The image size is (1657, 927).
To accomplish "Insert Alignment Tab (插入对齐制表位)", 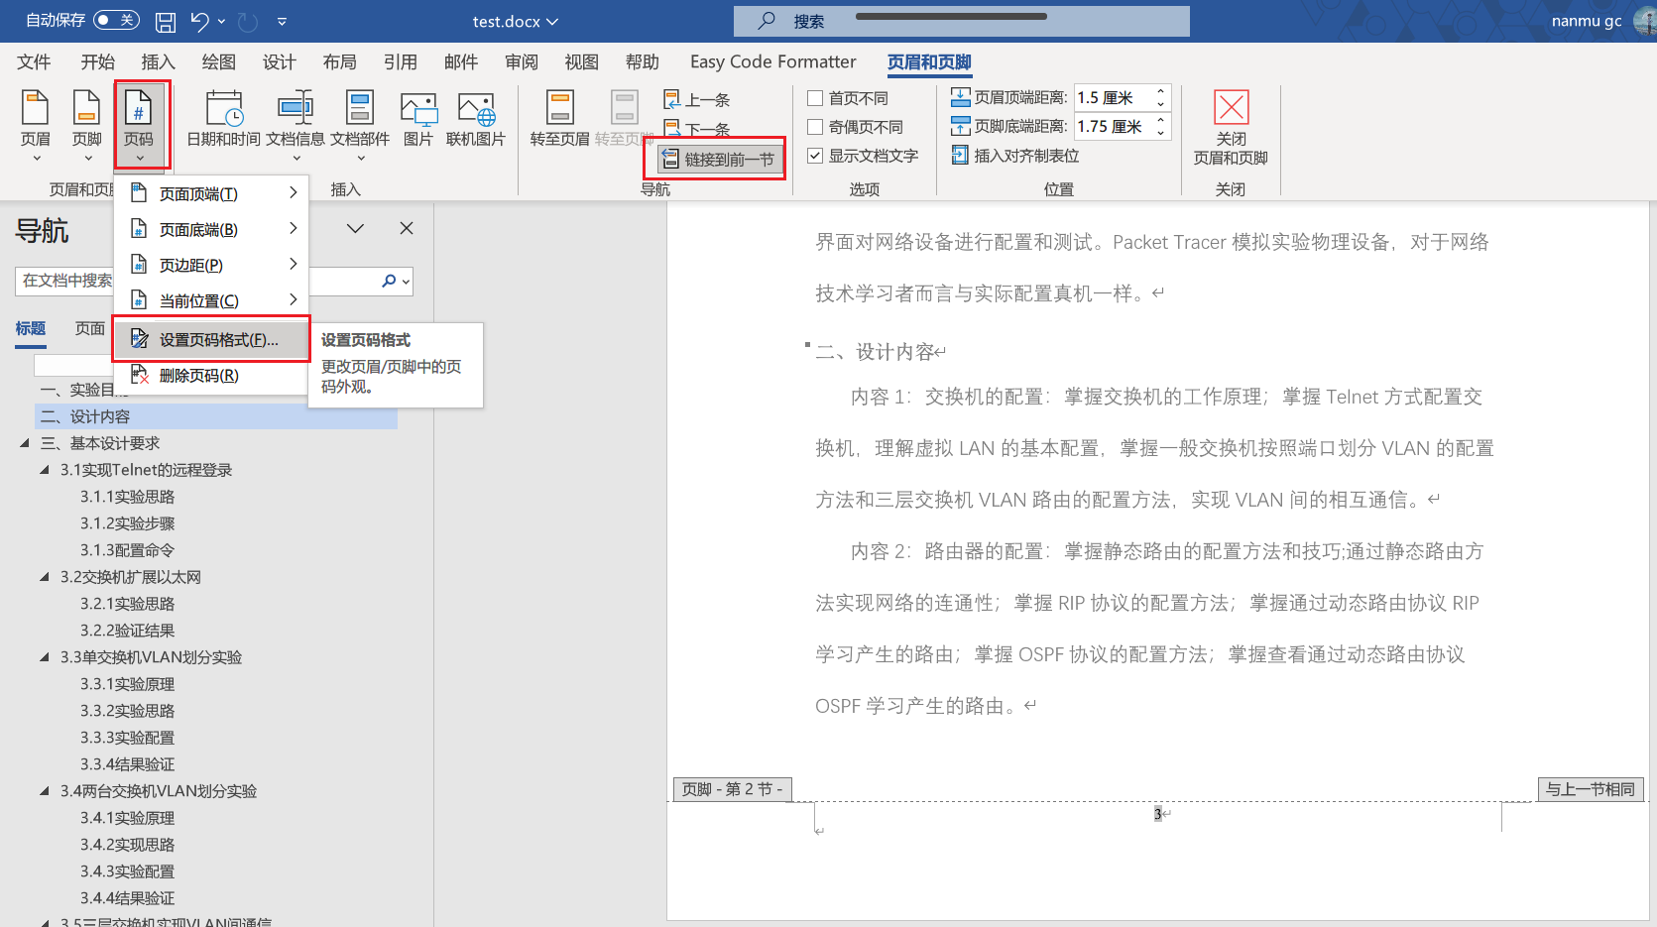I will (x=1015, y=155).
